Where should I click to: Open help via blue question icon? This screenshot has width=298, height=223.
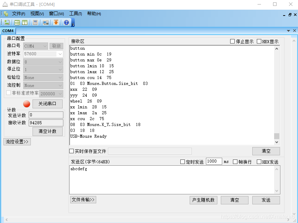pyautogui.click(x=66, y=22)
